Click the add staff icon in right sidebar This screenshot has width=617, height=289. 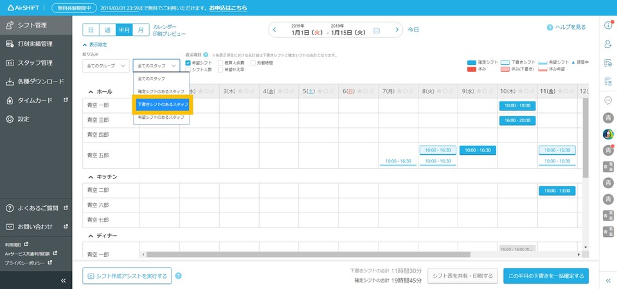607,44
